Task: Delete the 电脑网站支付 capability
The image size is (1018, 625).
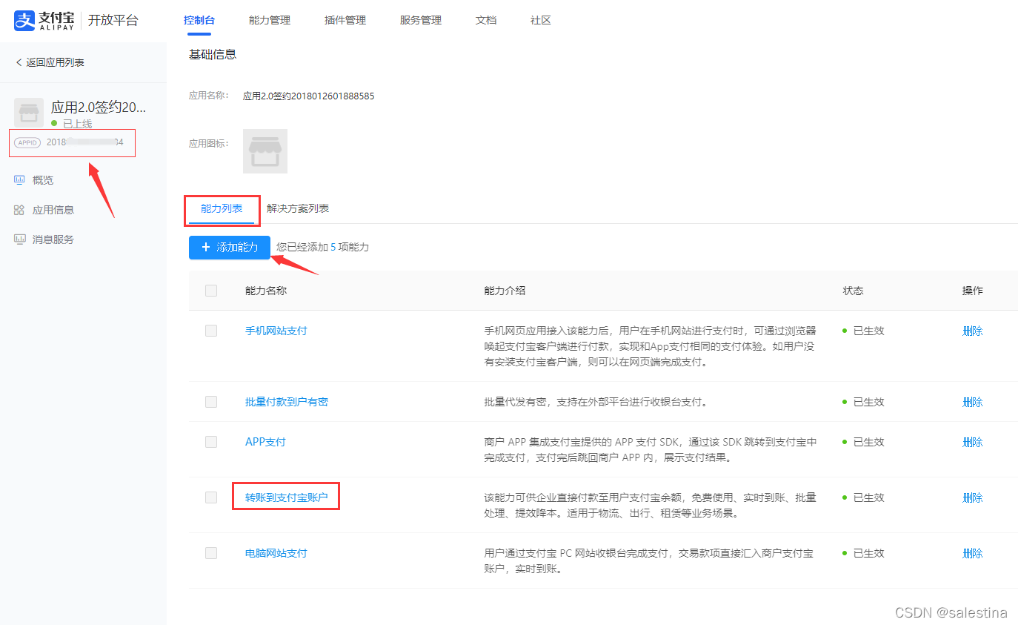Action: point(972,553)
